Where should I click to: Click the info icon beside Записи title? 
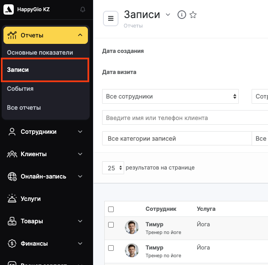pos(182,15)
